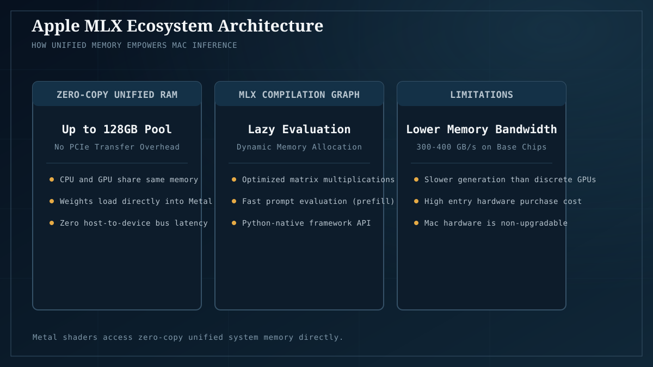This screenshot has height=367, width=653.
Task: Click the subtitle 'How Unified Memory Empowers Mac Inference'
Action: pos(134,45)
